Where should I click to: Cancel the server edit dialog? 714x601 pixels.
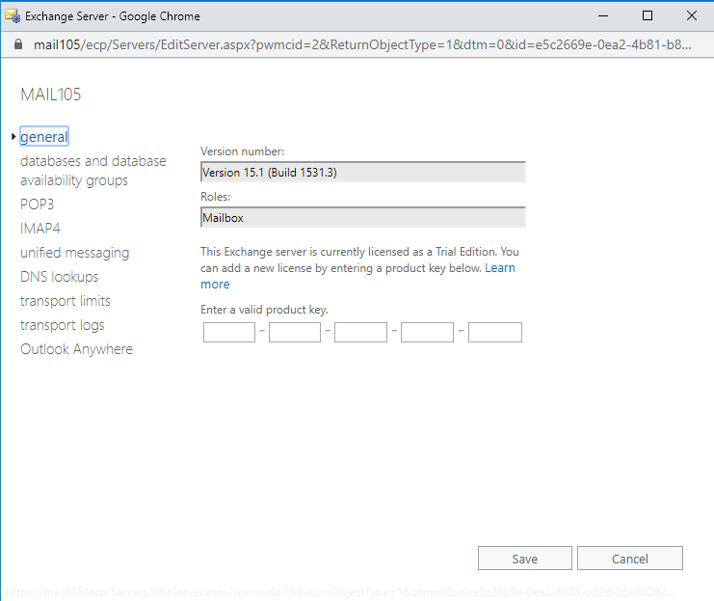click(x=630, y=559)
